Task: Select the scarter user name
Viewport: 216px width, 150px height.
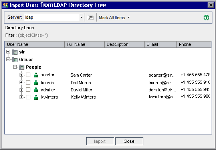Action: (x=48, y=75)
